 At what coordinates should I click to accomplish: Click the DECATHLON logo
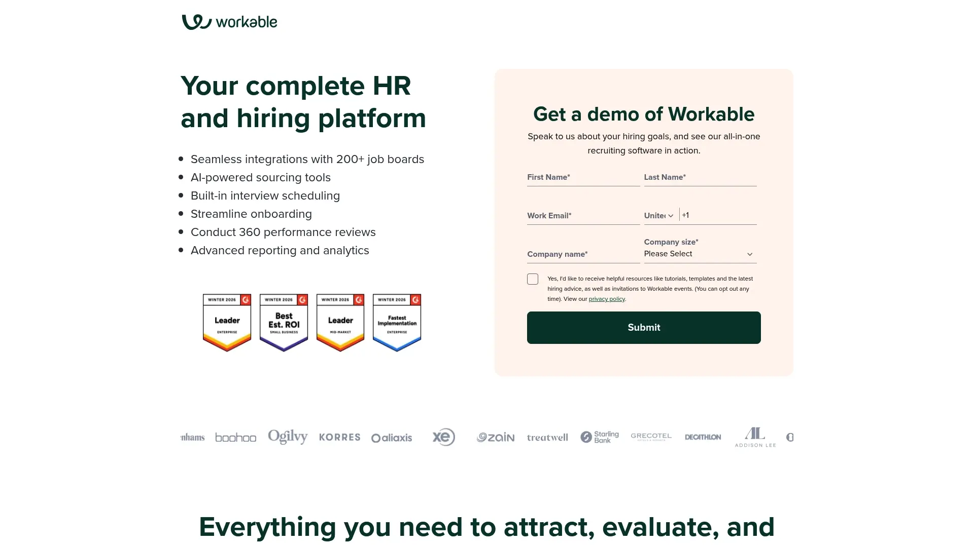pos(703,437)
